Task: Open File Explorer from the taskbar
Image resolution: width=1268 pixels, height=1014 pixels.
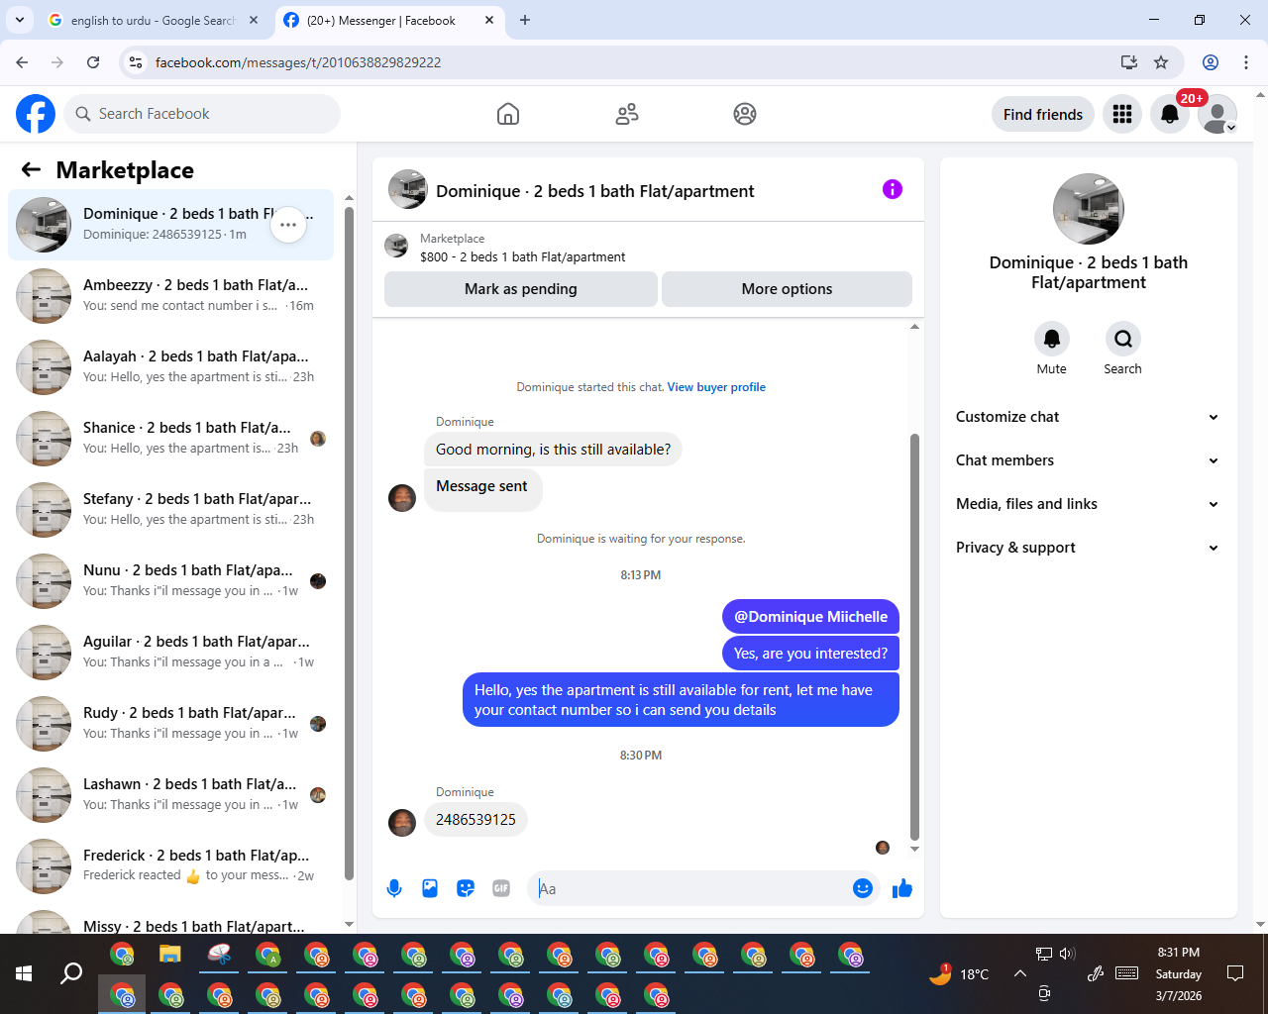Action: pyautogui.click(x=171, y=955)
